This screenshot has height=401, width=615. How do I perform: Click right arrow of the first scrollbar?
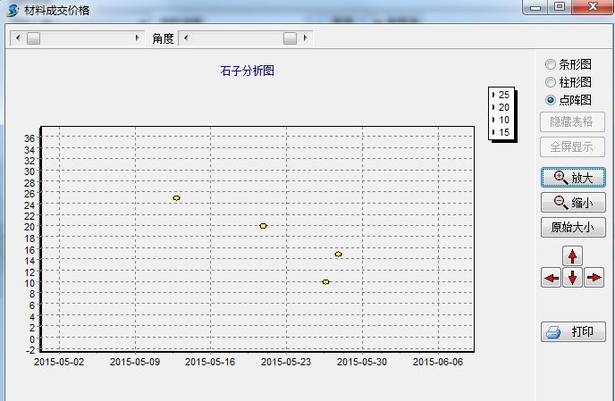click(137, 38)
